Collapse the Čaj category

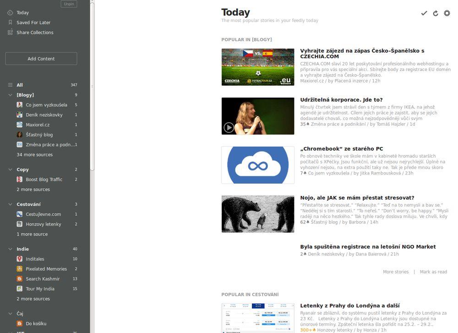[x=10, y=313]
